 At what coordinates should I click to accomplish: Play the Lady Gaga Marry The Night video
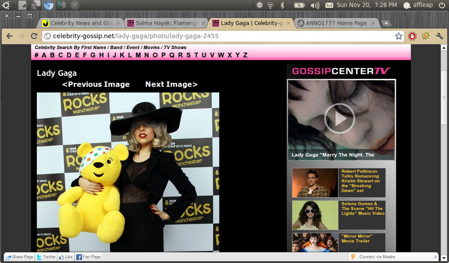click(339, 118)
